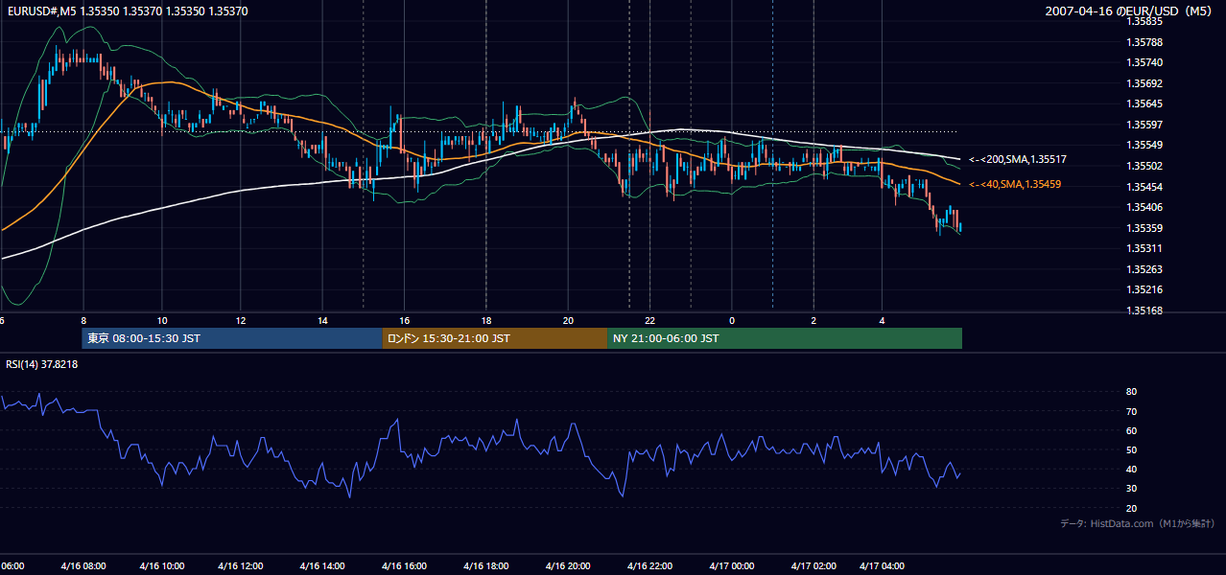
Task: Click hour label 14 on the chart time axis
Action: coord(323,320)
